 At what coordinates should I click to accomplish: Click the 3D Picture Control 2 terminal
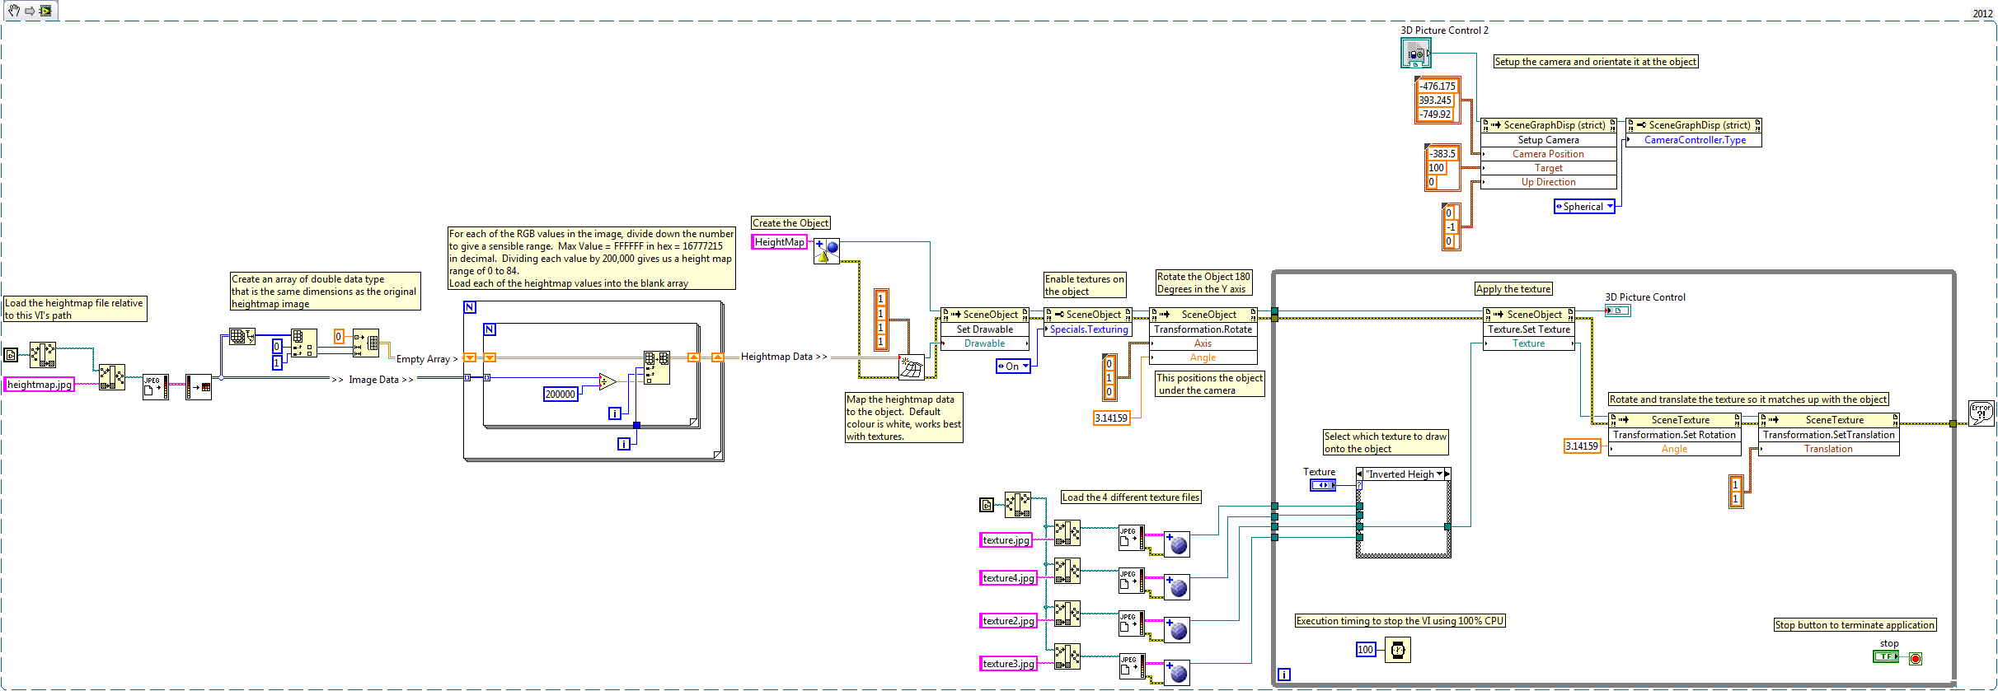pos(1415,54)
